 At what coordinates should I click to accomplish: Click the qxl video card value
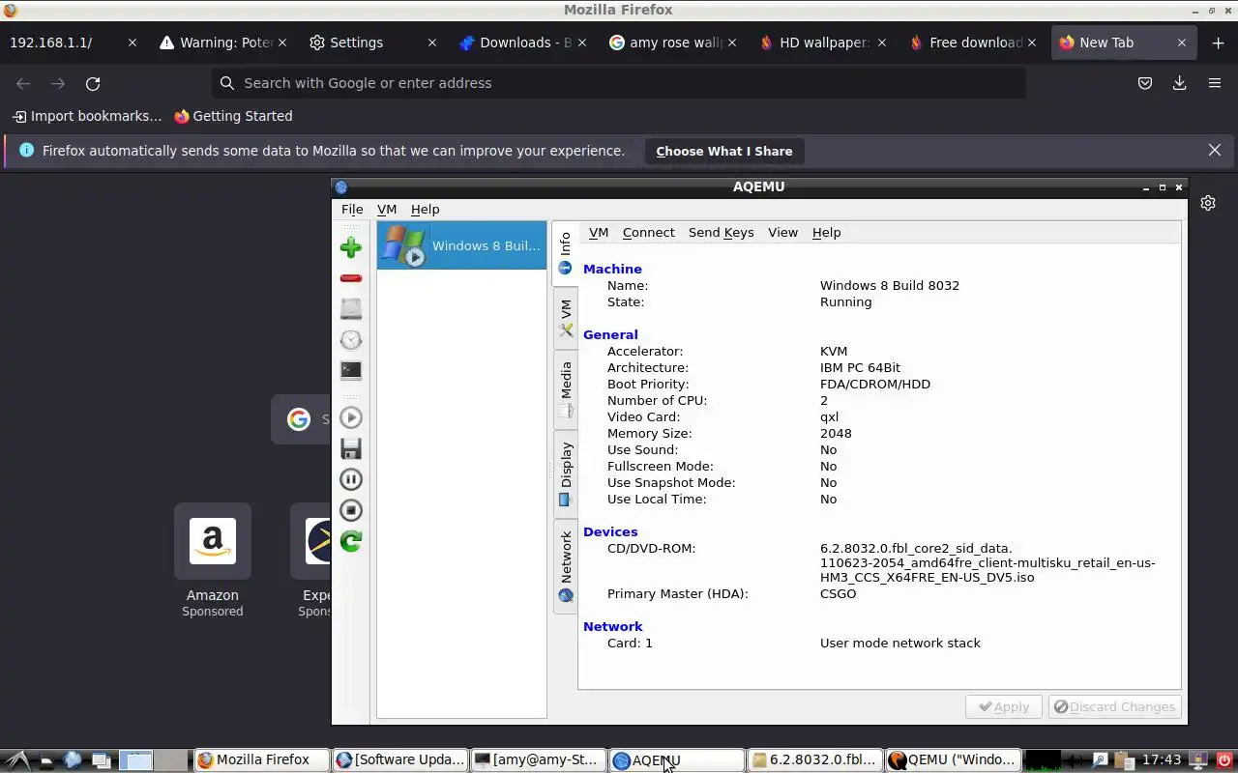pos(829,416)
